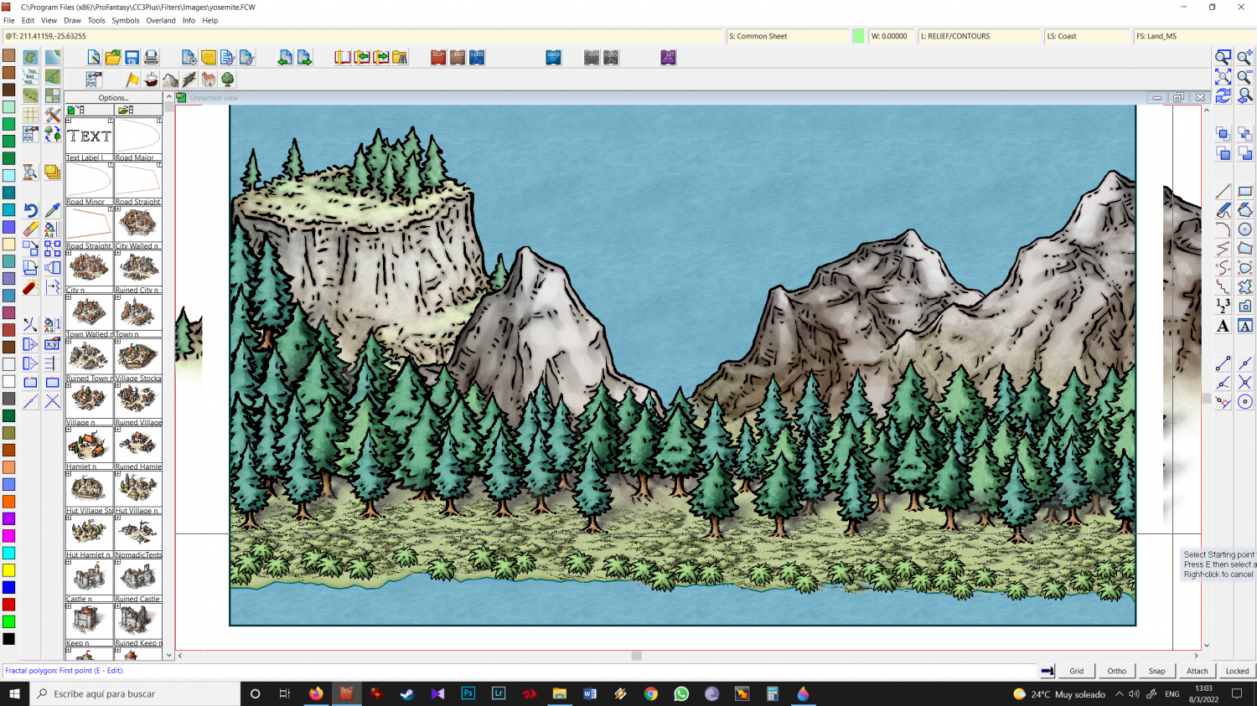Click the Zoom Extents icon

(1223, 76)
